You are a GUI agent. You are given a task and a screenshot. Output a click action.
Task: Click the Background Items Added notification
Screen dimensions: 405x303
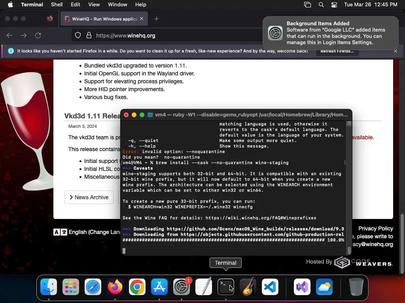click(331, 33)
